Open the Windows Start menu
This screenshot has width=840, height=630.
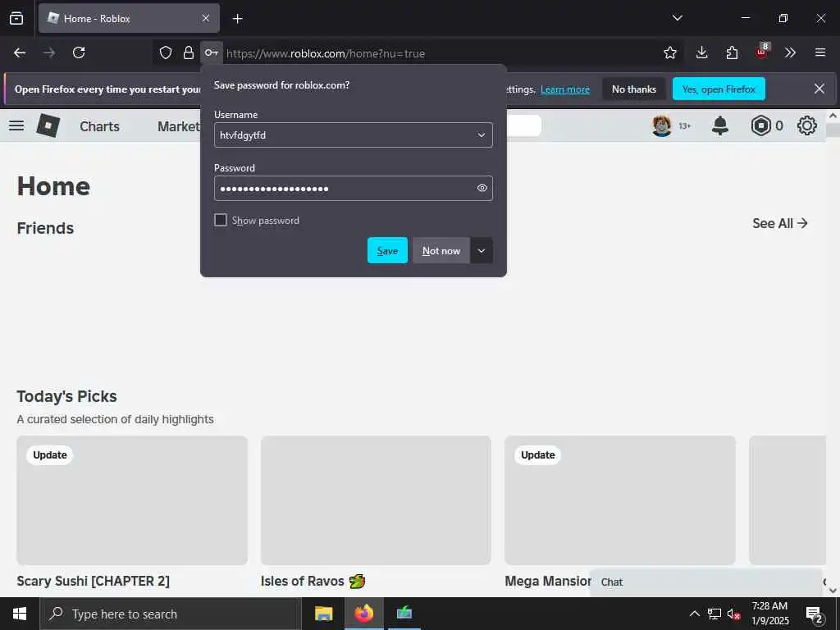[20, 614]
